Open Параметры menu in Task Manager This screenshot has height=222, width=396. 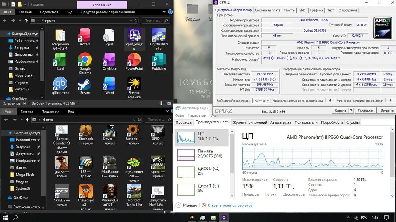(x=197, y=115)
